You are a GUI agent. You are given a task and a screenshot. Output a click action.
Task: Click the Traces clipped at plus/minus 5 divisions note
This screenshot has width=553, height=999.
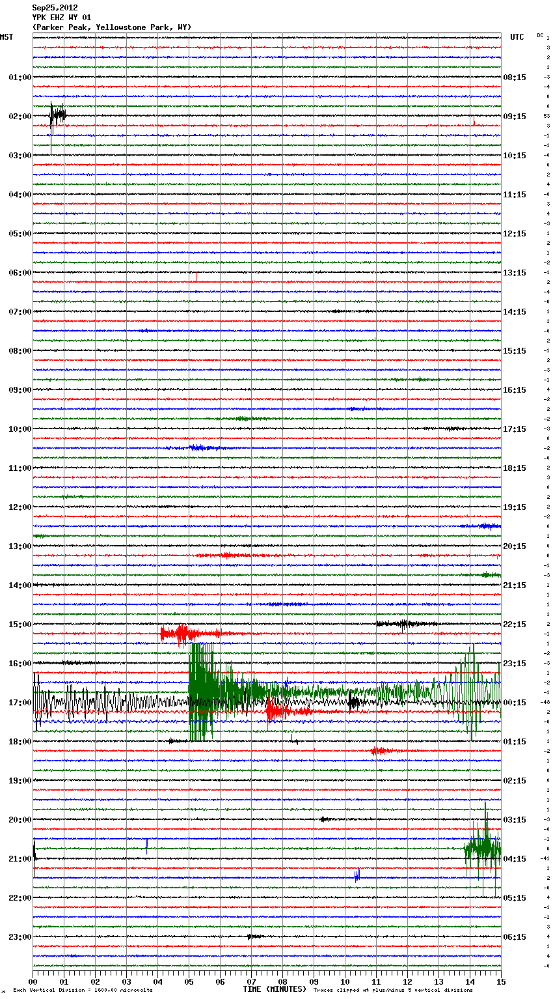point(393,991)
